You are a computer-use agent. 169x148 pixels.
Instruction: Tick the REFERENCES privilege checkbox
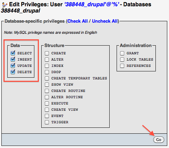click(122, 66)
